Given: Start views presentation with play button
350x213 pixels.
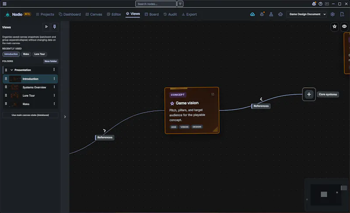Looking at the screenshot, I should tap(46, 27).
